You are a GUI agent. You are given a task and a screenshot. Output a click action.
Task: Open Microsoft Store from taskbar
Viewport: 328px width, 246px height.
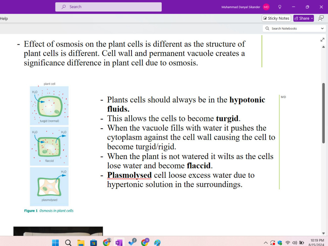click(93, 243)
